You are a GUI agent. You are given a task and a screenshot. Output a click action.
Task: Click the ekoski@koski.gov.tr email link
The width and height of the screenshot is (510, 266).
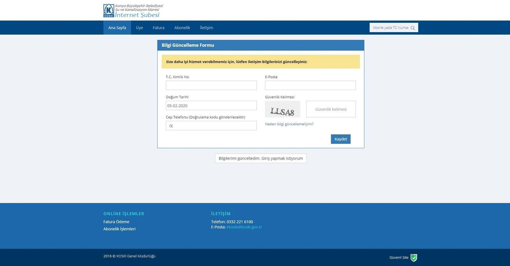click(244, 227)
